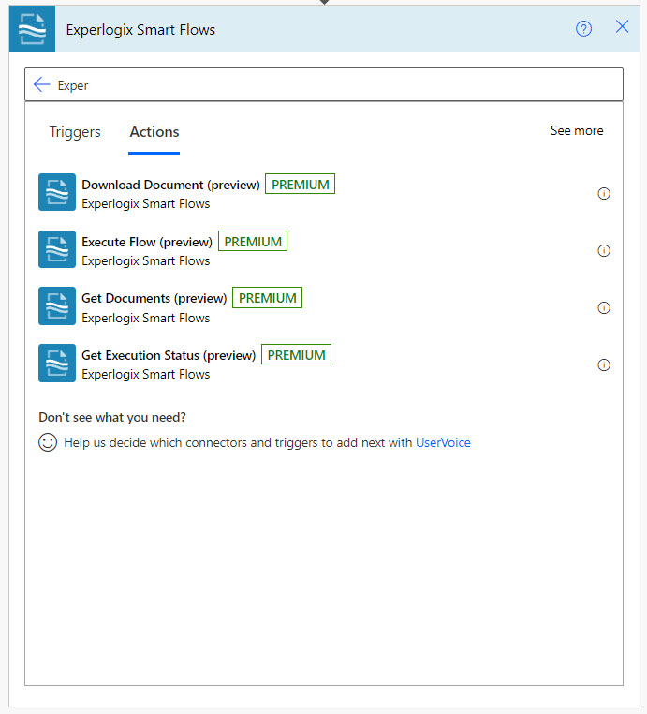
Task: Switch to the Triggers tab
Action: (75, 132)
